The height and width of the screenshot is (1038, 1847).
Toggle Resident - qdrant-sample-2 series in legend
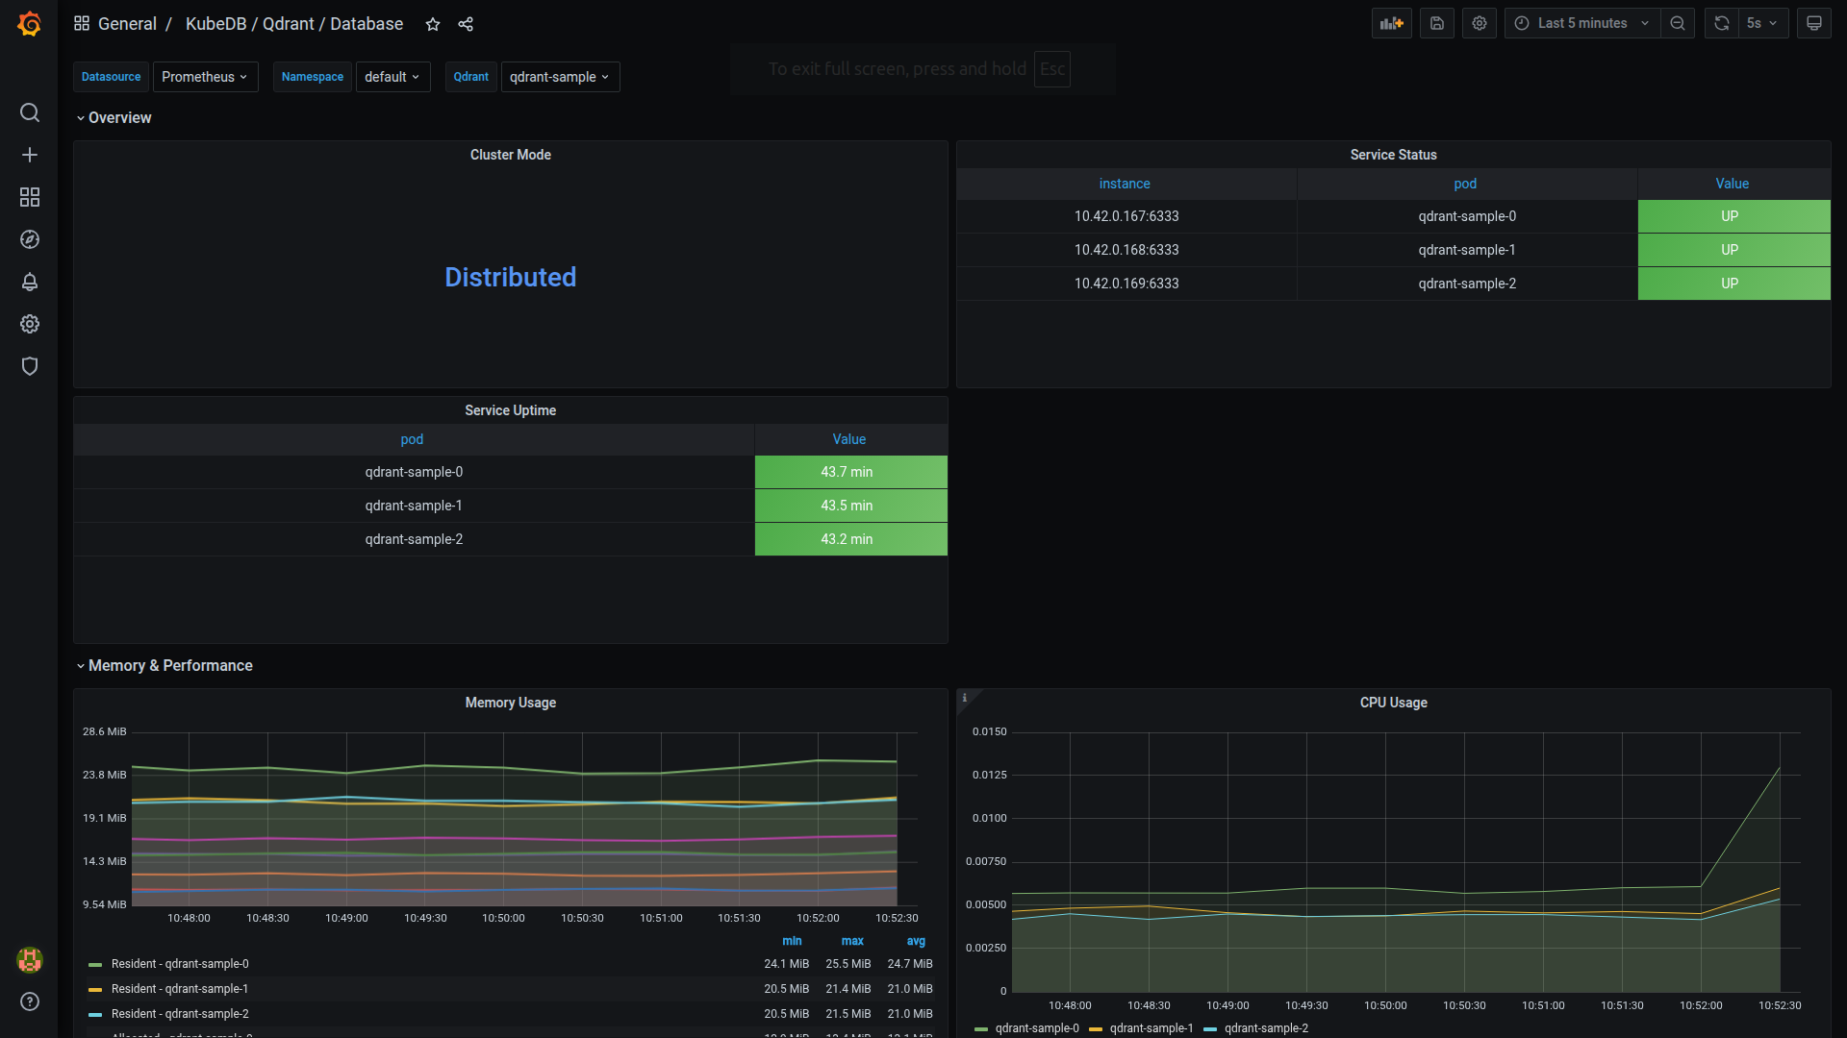[180, 1014]
